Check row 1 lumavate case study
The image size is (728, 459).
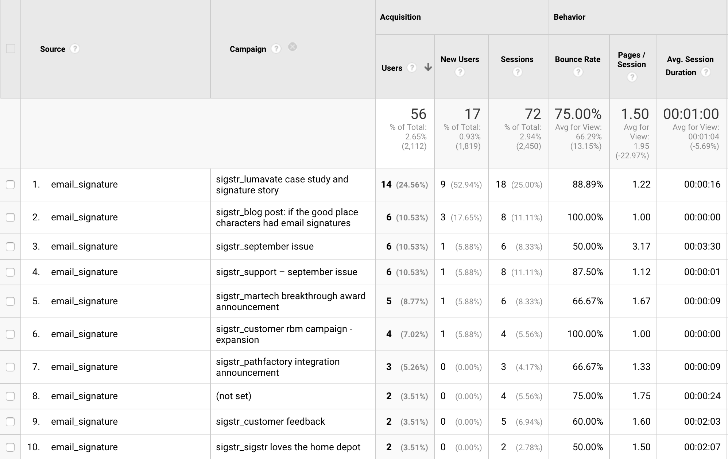(10, 185)
